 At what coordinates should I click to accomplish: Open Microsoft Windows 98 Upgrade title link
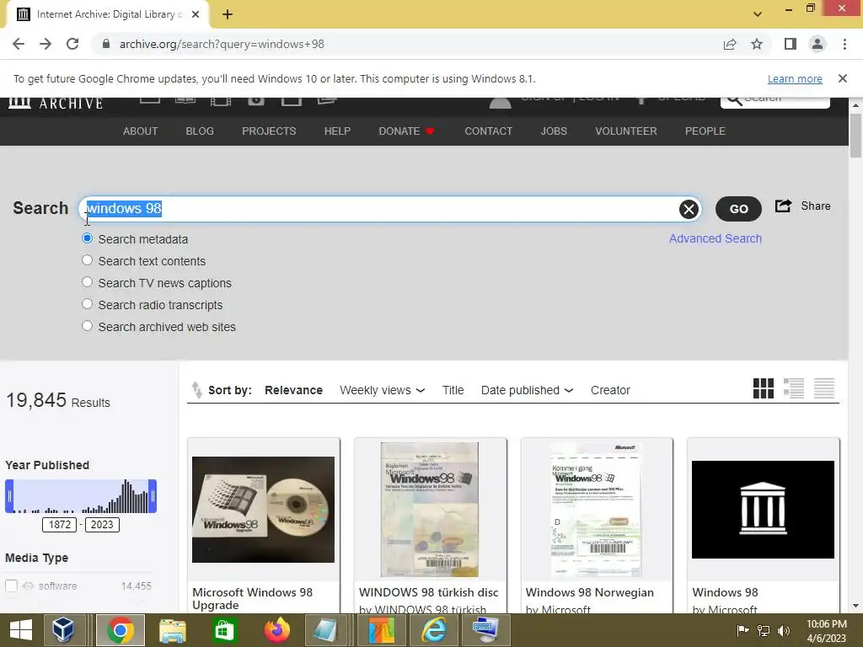[x=253, y=599]
